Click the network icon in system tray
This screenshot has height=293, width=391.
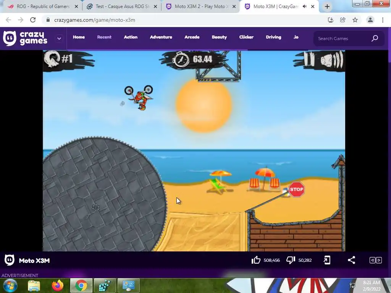[x=352, y=285]
